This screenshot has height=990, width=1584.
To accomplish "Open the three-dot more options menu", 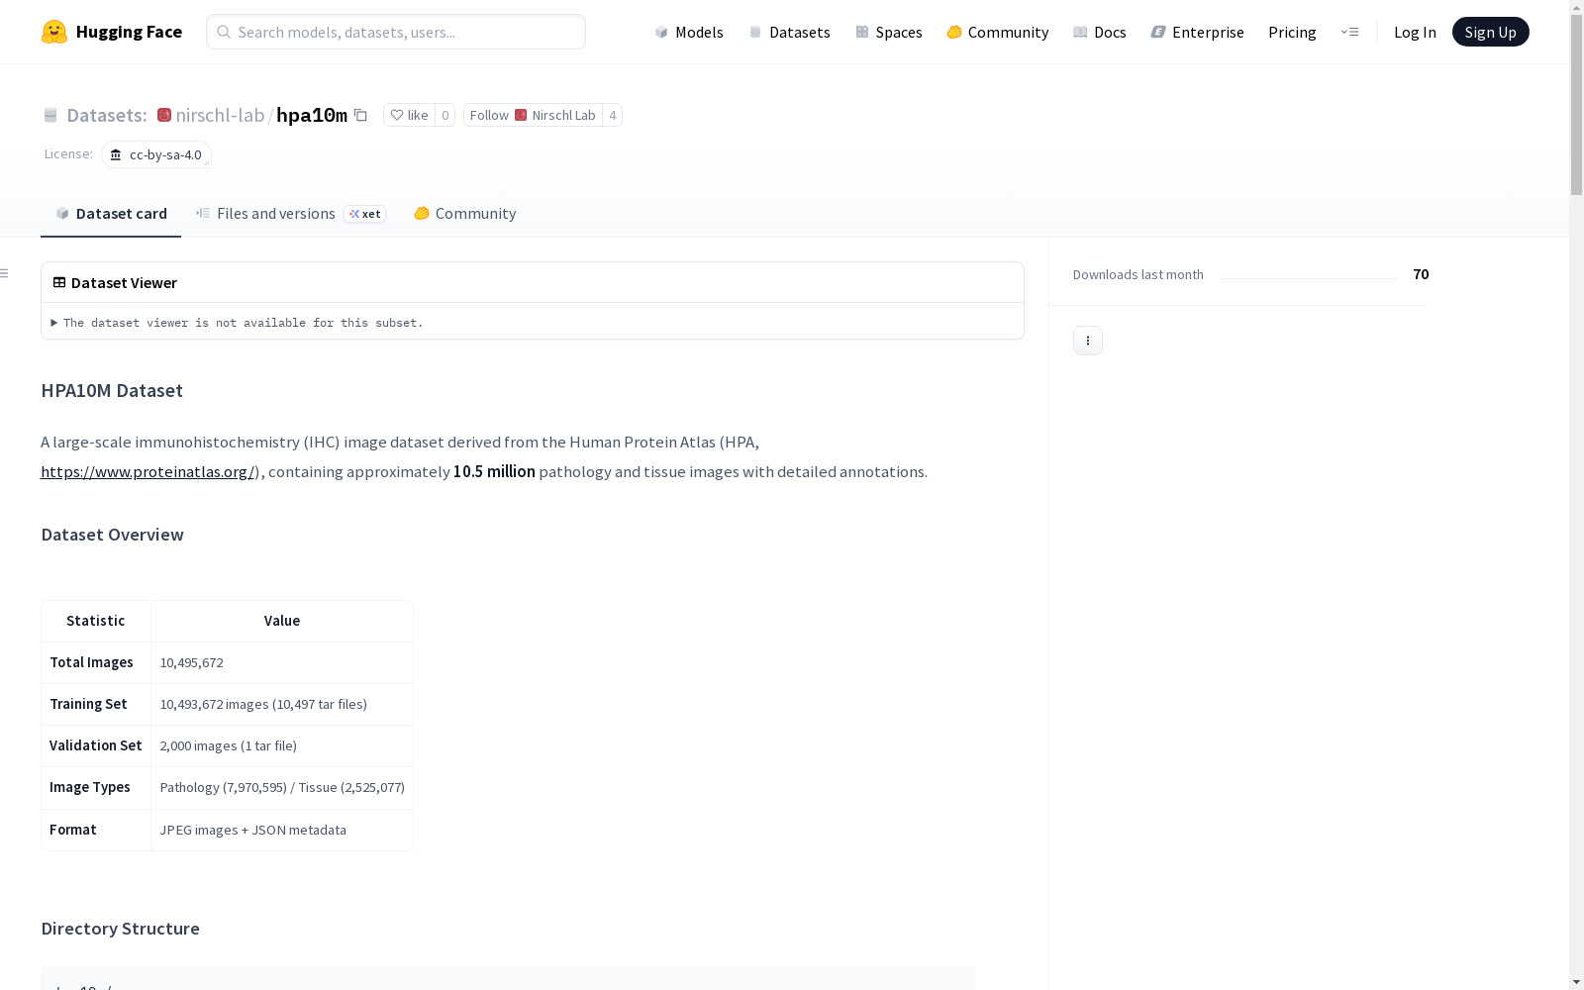I will pos(1088,341).
